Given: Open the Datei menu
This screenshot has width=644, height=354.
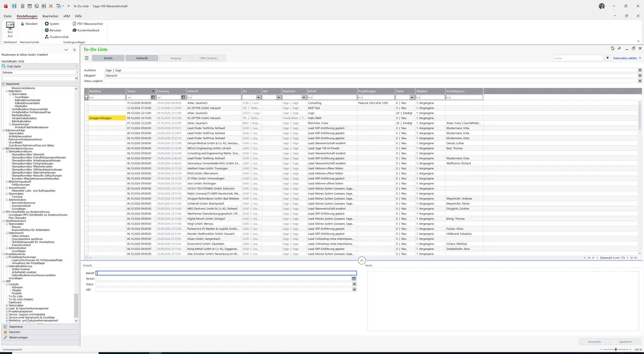Looking at the screenshot, I should (8, 17).
